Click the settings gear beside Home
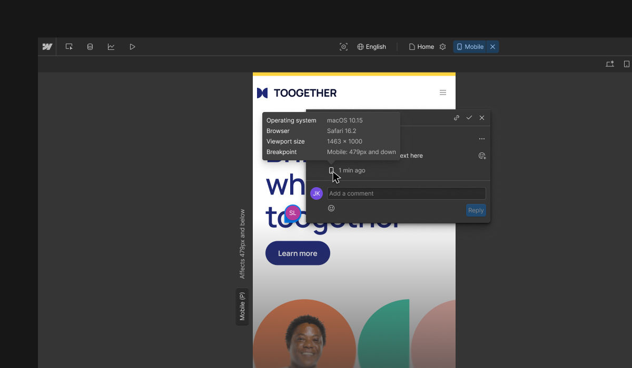Image resolution: width=632 pixels, height=368 pixels. [x=442, y=46]
